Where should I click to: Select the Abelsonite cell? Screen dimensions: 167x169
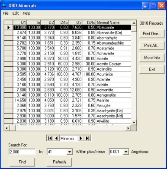click(114, 27)
